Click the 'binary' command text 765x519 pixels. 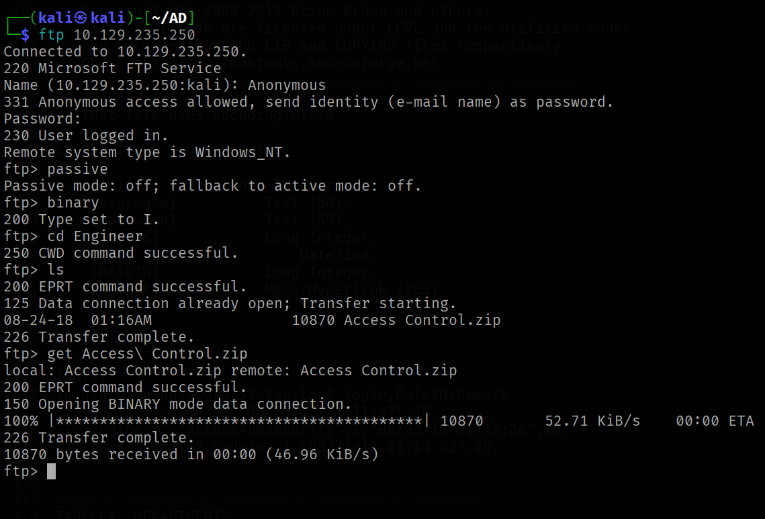(73, 202)
